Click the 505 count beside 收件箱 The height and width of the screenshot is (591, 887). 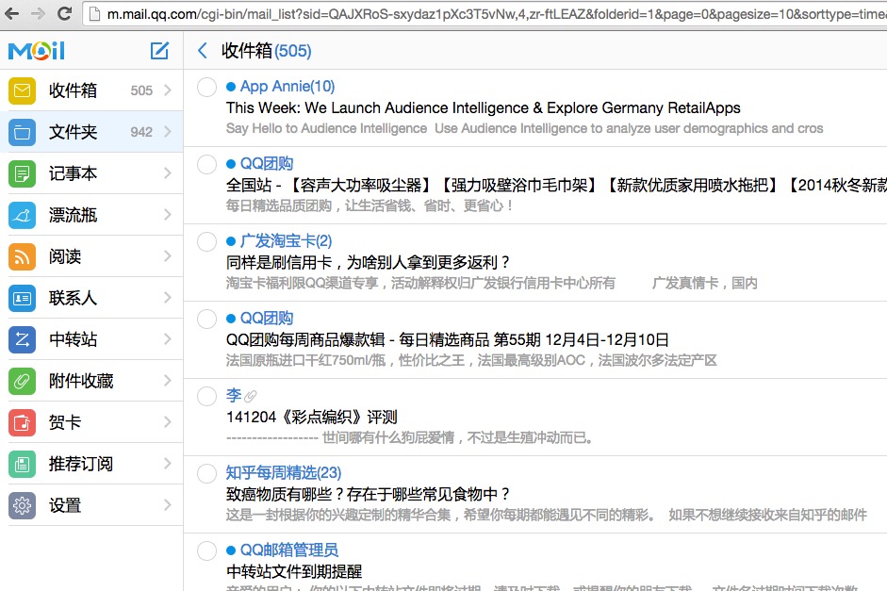141,90
